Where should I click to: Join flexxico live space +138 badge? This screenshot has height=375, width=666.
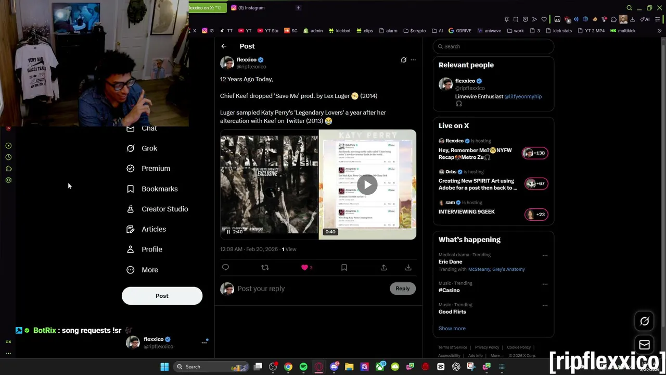coord(536,153)
